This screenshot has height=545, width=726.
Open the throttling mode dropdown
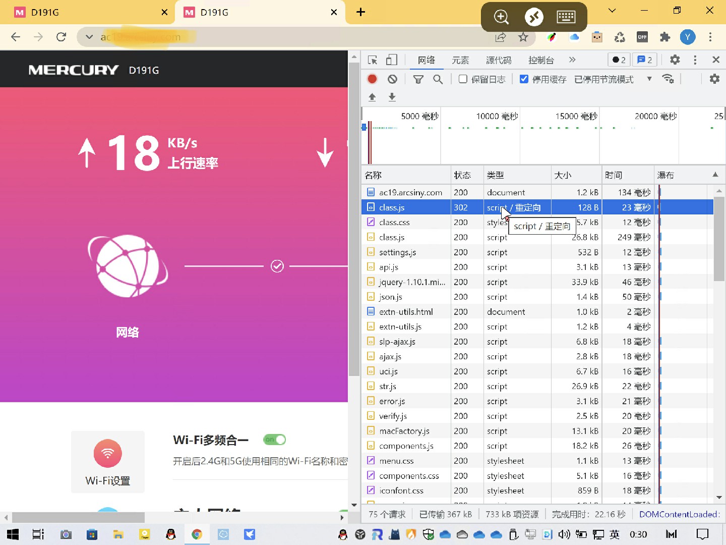[x=649, y=79]
